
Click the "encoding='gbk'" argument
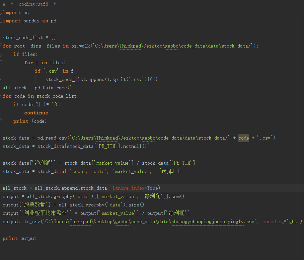tap(281, 222)
